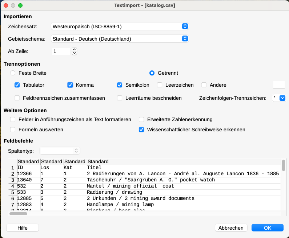Check the Leerräume beschneiden box
Screen dimensions: 289x238
[x=120, y=98]
